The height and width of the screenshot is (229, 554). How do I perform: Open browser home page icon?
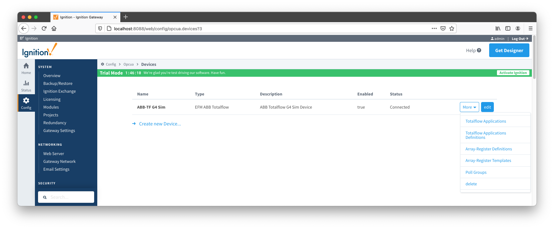[54, 28]
